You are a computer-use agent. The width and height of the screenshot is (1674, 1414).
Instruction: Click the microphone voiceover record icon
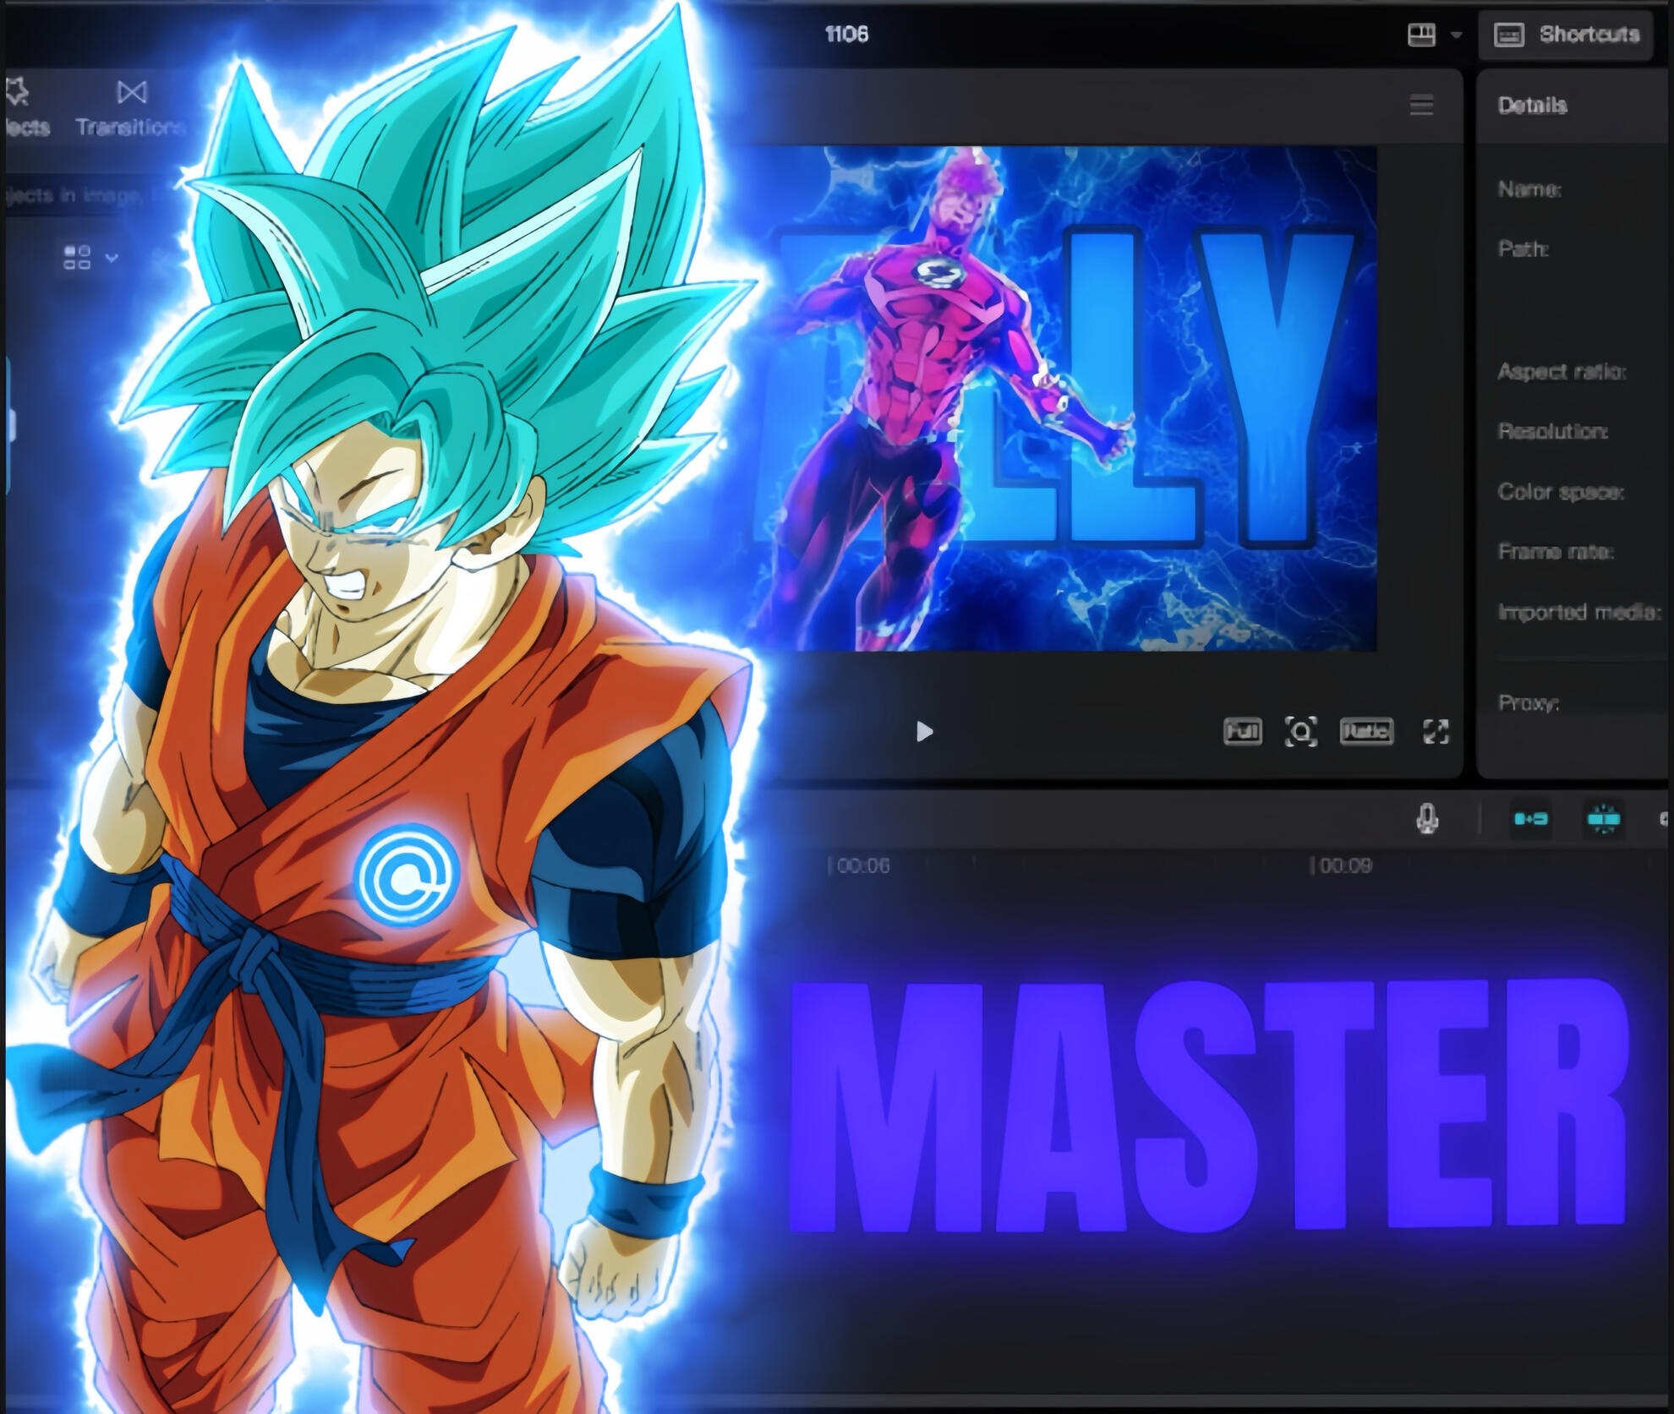point(1427,819)
